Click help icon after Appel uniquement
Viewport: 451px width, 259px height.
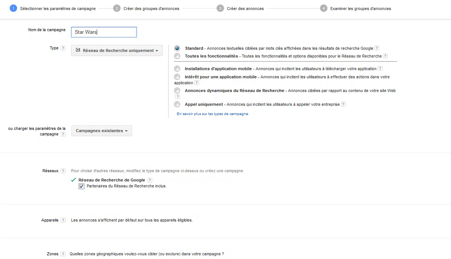pos(343,104)
